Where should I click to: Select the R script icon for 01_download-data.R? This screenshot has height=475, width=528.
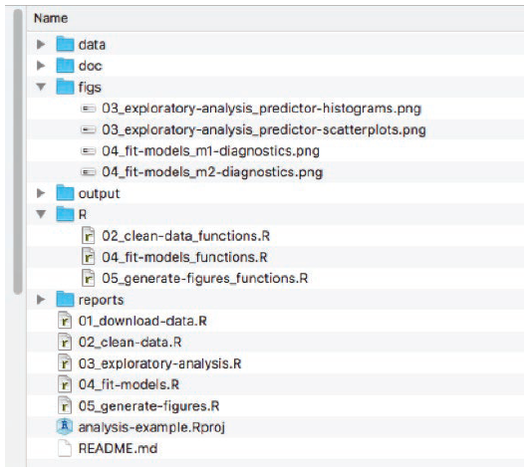65,321
